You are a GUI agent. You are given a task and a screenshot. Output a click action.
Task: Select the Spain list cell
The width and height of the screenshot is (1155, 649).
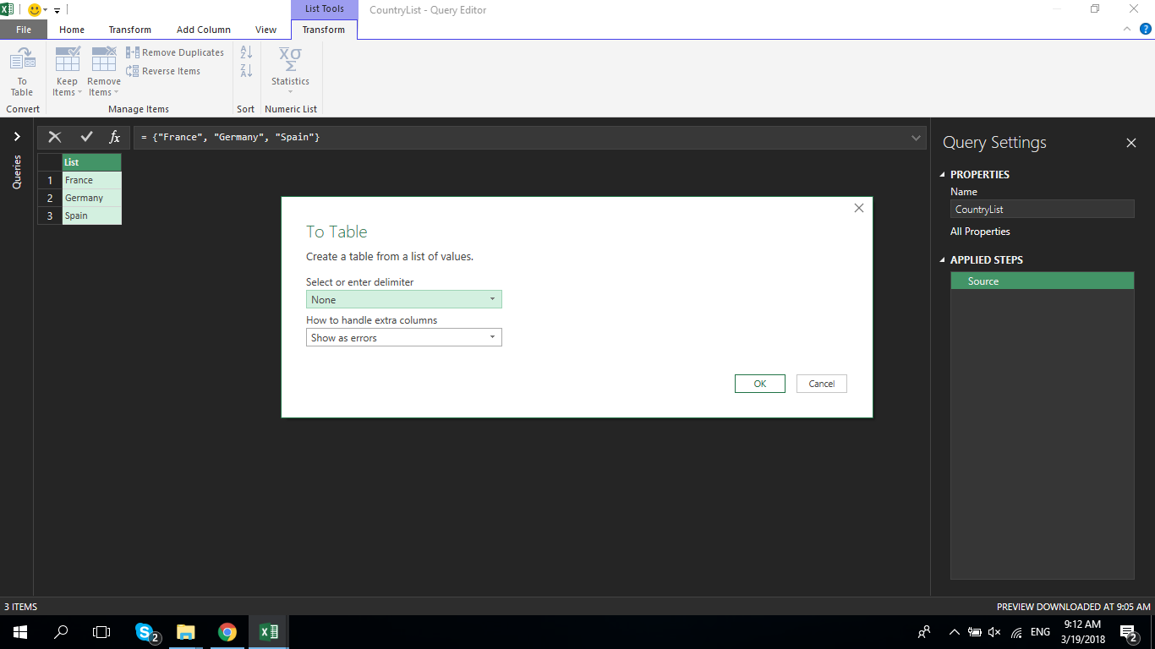click(x=92, y=215)
